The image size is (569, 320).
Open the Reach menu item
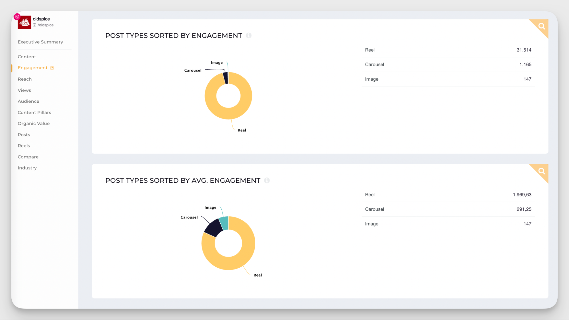pos(24,79)
